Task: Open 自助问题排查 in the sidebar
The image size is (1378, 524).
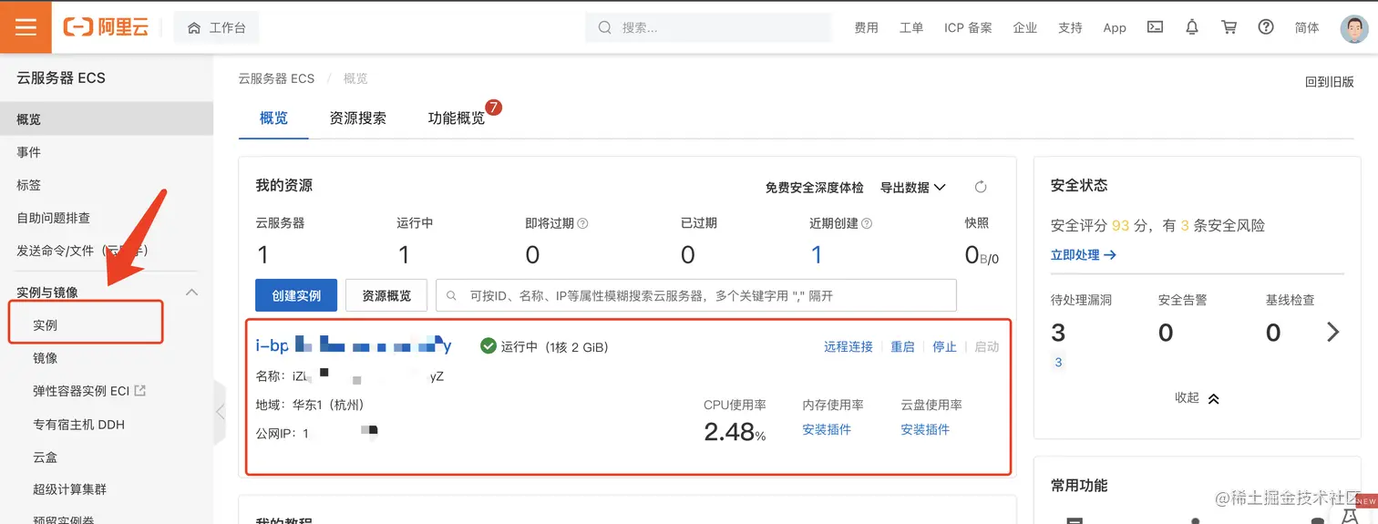Action: [x=107, y=218]
